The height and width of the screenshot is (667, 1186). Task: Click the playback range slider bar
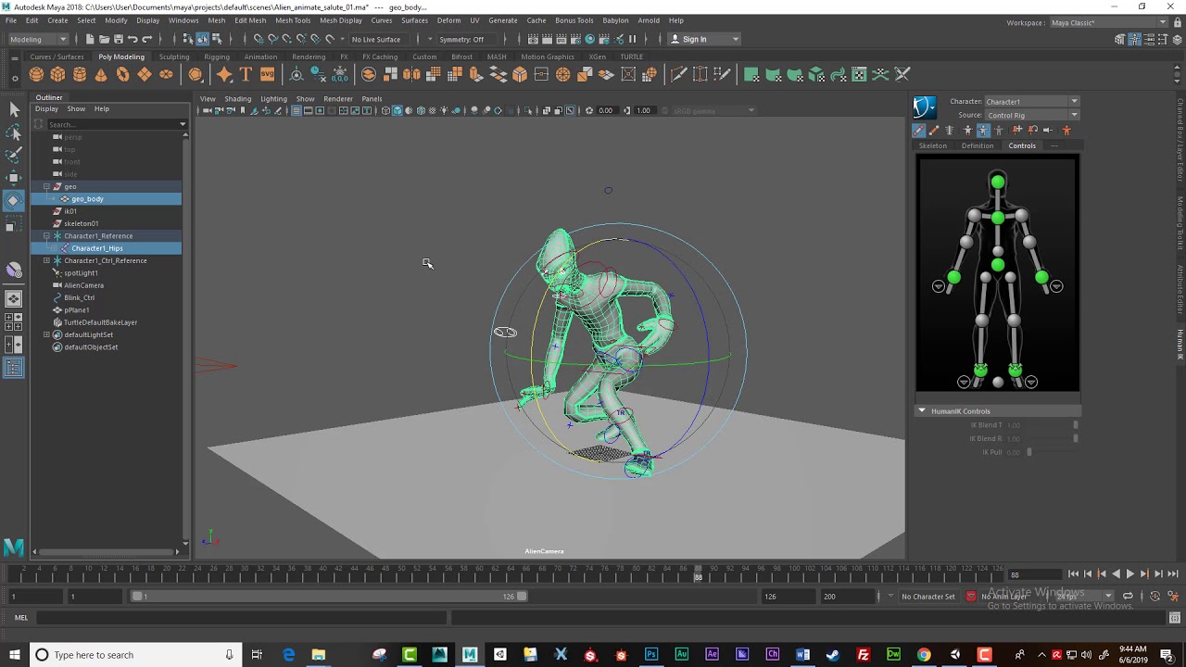pos(329,597)
